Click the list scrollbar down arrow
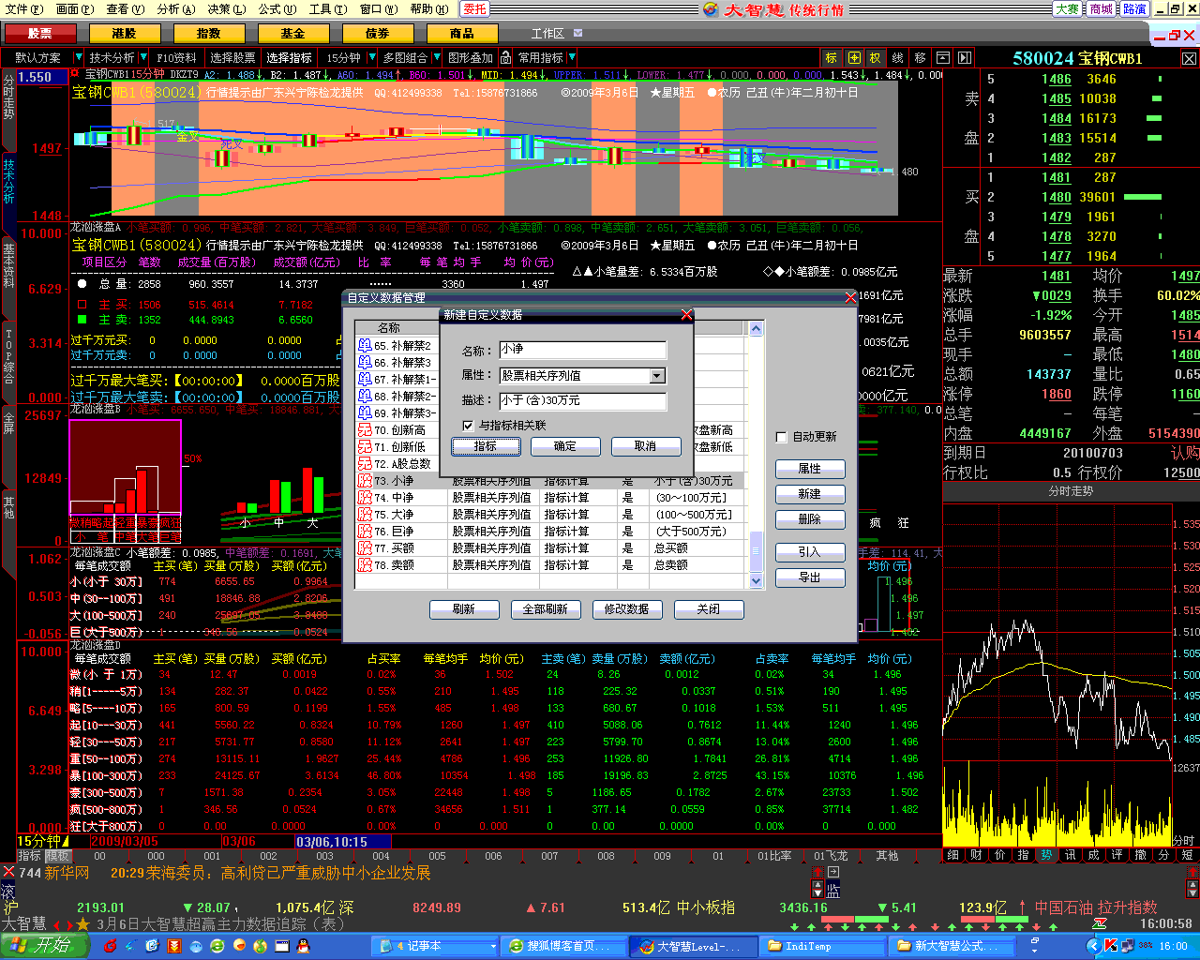The width and height of the screenshot is (1200, 960). click(x=757, y=581)
